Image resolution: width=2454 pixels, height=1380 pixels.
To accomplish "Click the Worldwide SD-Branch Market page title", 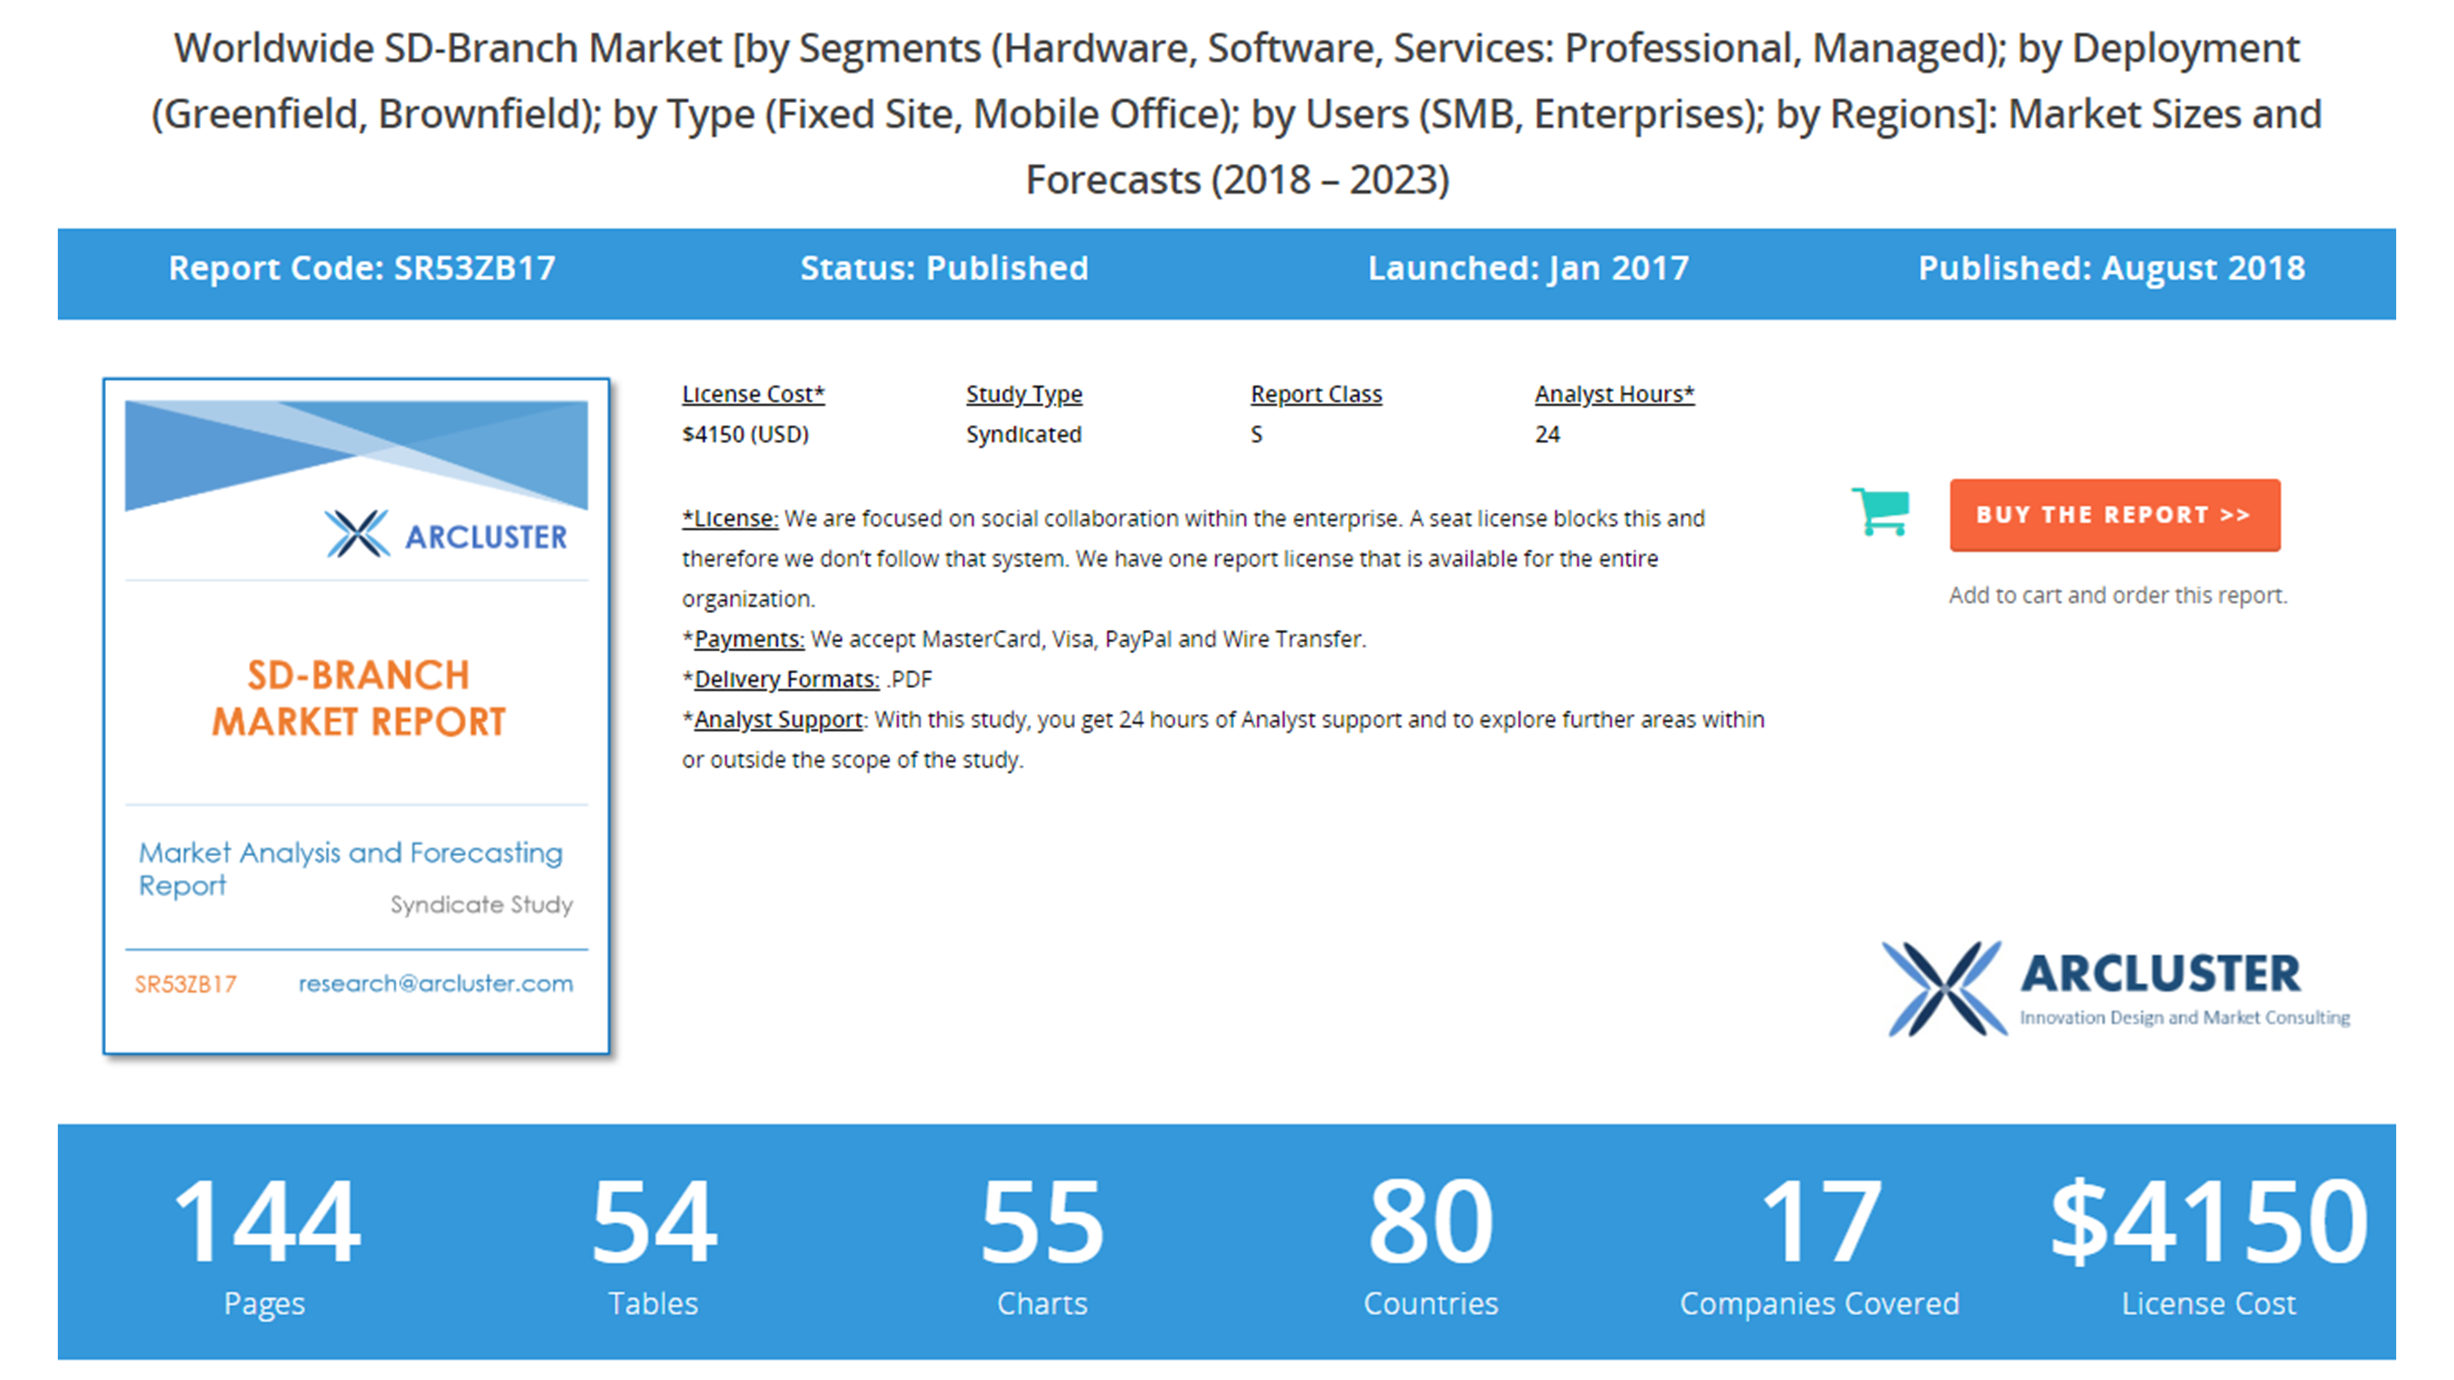I will coord(1237,114).
